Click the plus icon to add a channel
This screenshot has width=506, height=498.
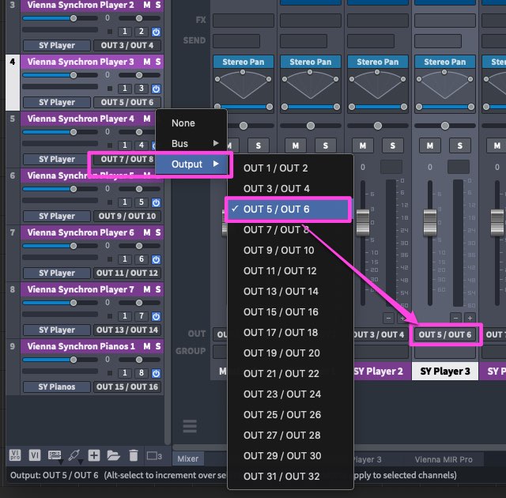94,455
